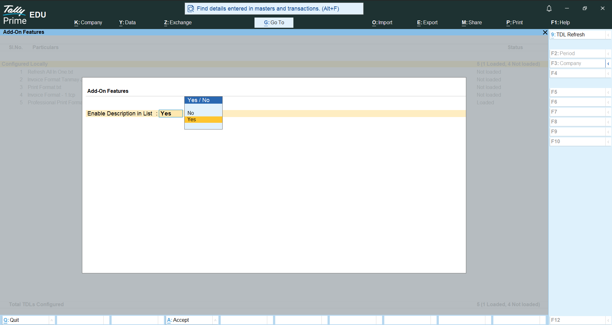Expand the arrow beside the F12 button
Viewport: 612px width, 325px height.
point(608,320)
